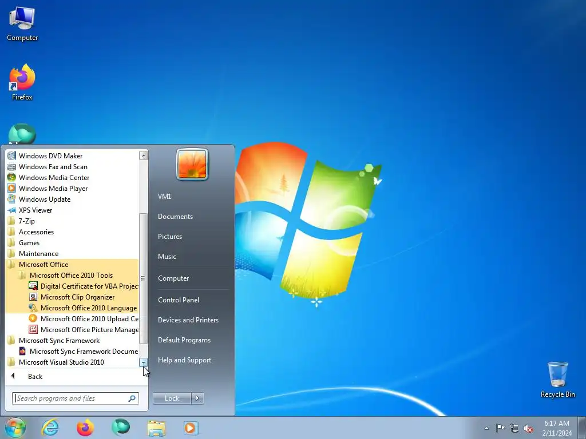586x439 pixels.
Task: Click the Lock button
Action: (172, 398)
